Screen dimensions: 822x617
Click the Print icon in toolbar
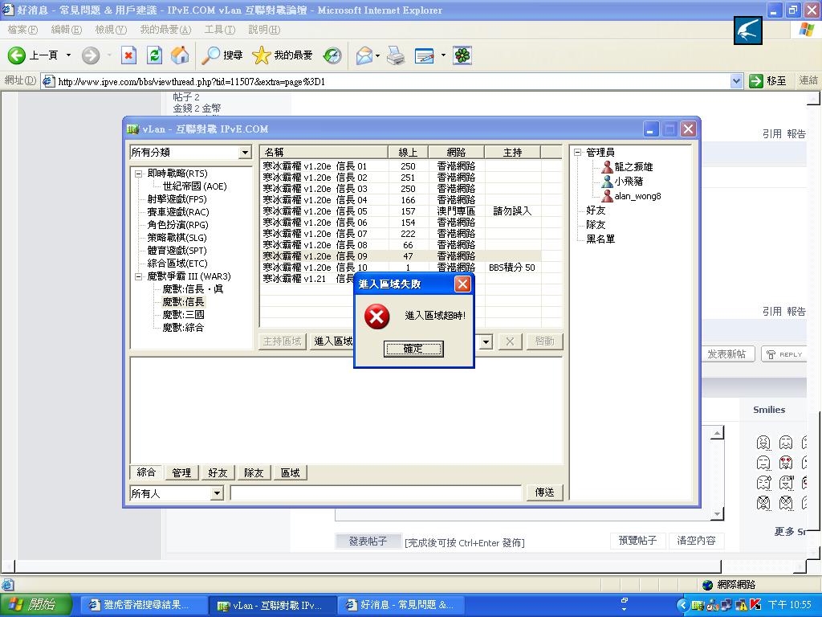coord(396,55)
